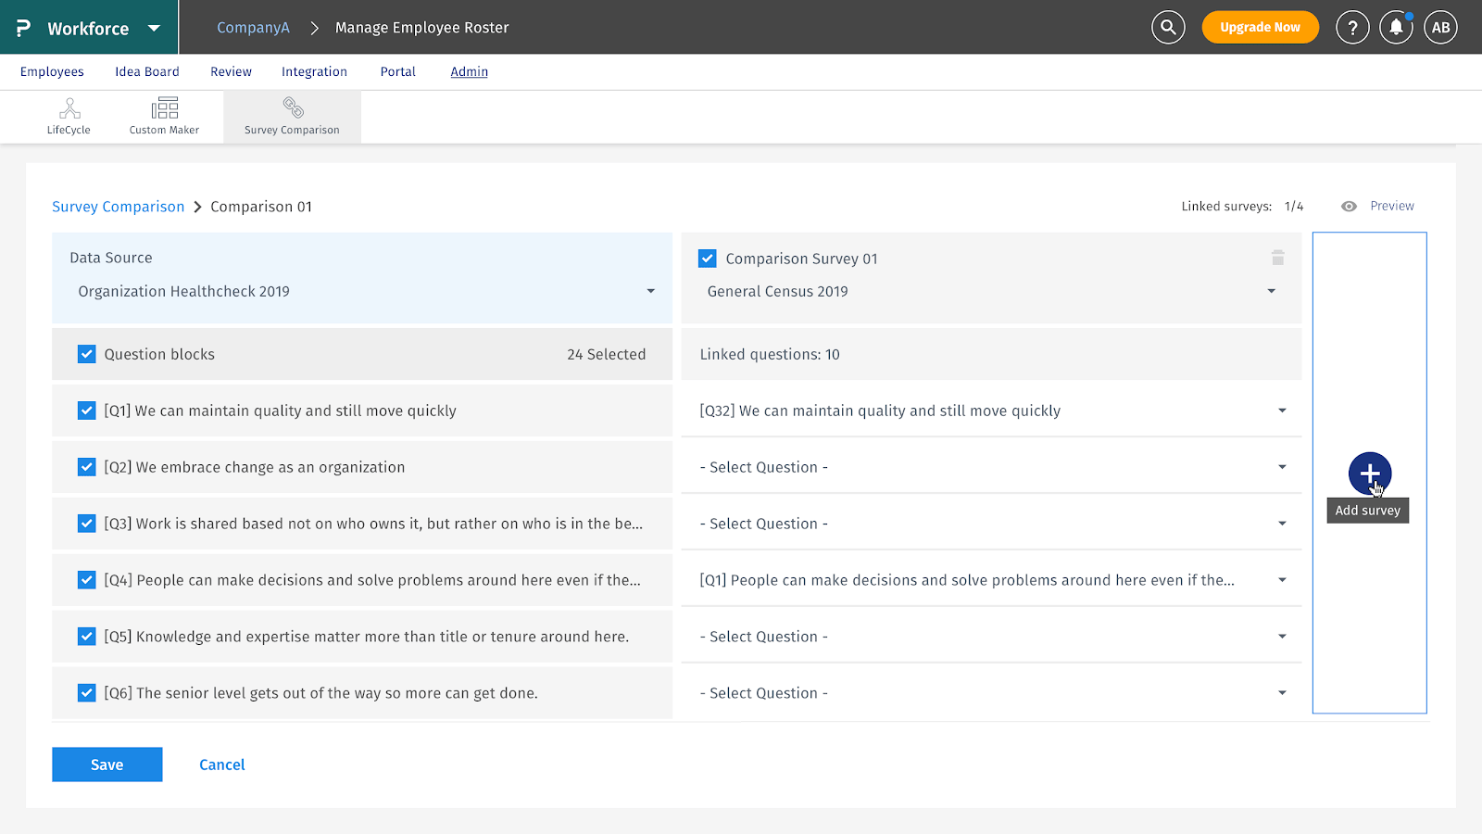This screenshot has width=1482, height=834.
Task: Expand the Workforce app switcher dropdown
Action: point(154,28)
